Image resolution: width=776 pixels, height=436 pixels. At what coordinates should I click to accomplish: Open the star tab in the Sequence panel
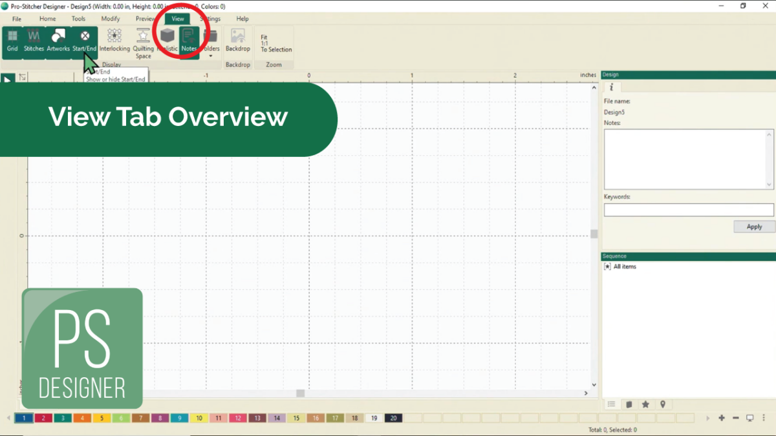(645, 404)
